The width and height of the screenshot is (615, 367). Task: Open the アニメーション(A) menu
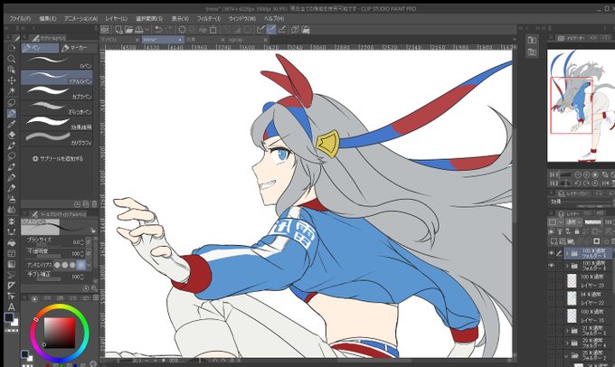pyautogui.click(x=80, y=18)
